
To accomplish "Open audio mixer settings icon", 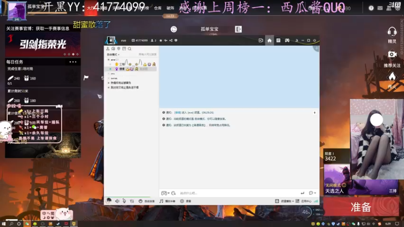I will pos(132,201).
